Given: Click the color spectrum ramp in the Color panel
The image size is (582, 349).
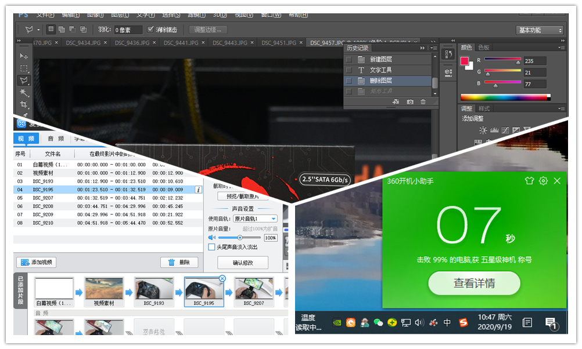Looking at the screenshot, I should coord(505,97).
